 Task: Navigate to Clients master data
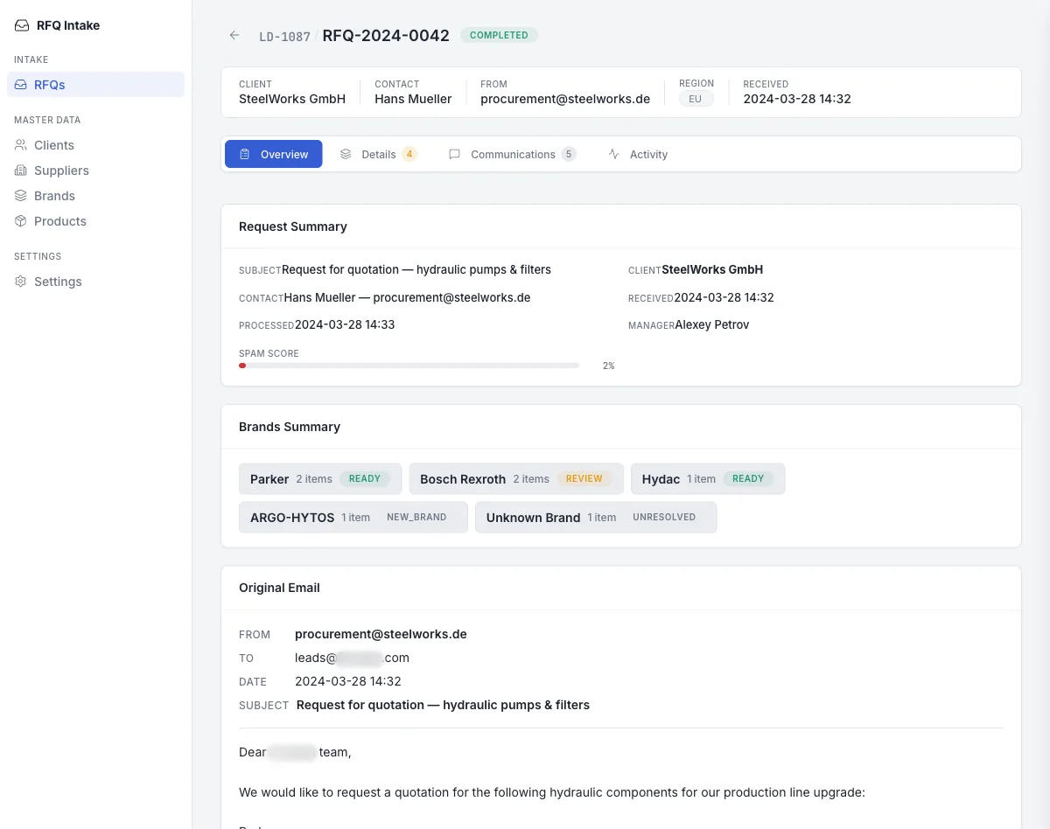(x=95, y=145)
